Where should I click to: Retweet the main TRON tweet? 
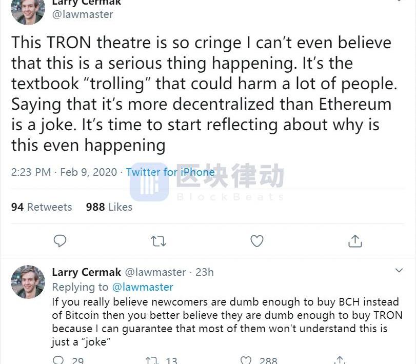159,241
